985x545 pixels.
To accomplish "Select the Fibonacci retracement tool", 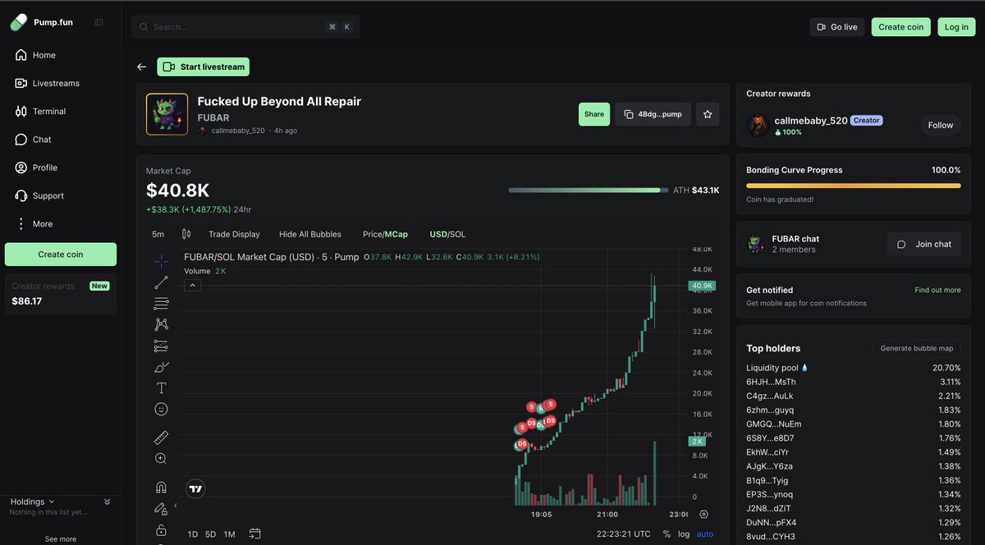I will click(161, 304).
